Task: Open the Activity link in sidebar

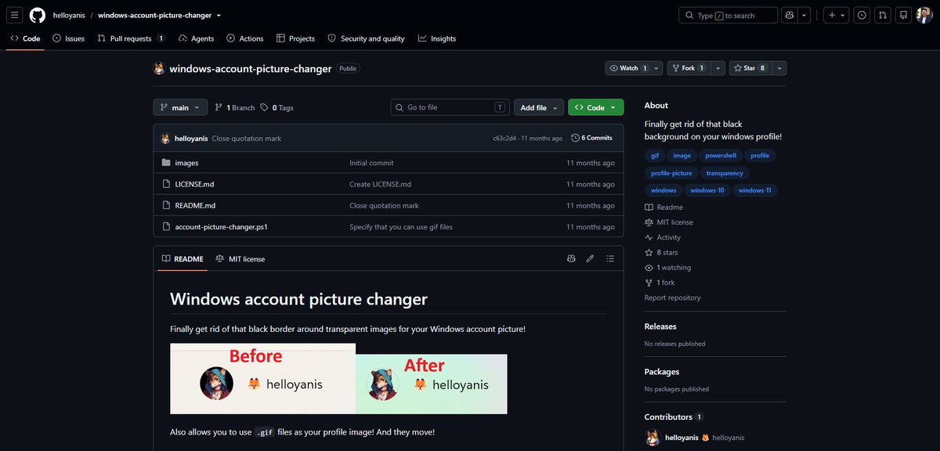Action: tap(663, 237)
